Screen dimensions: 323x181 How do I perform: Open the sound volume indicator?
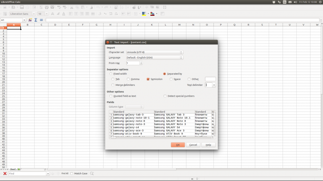[295, 2]
